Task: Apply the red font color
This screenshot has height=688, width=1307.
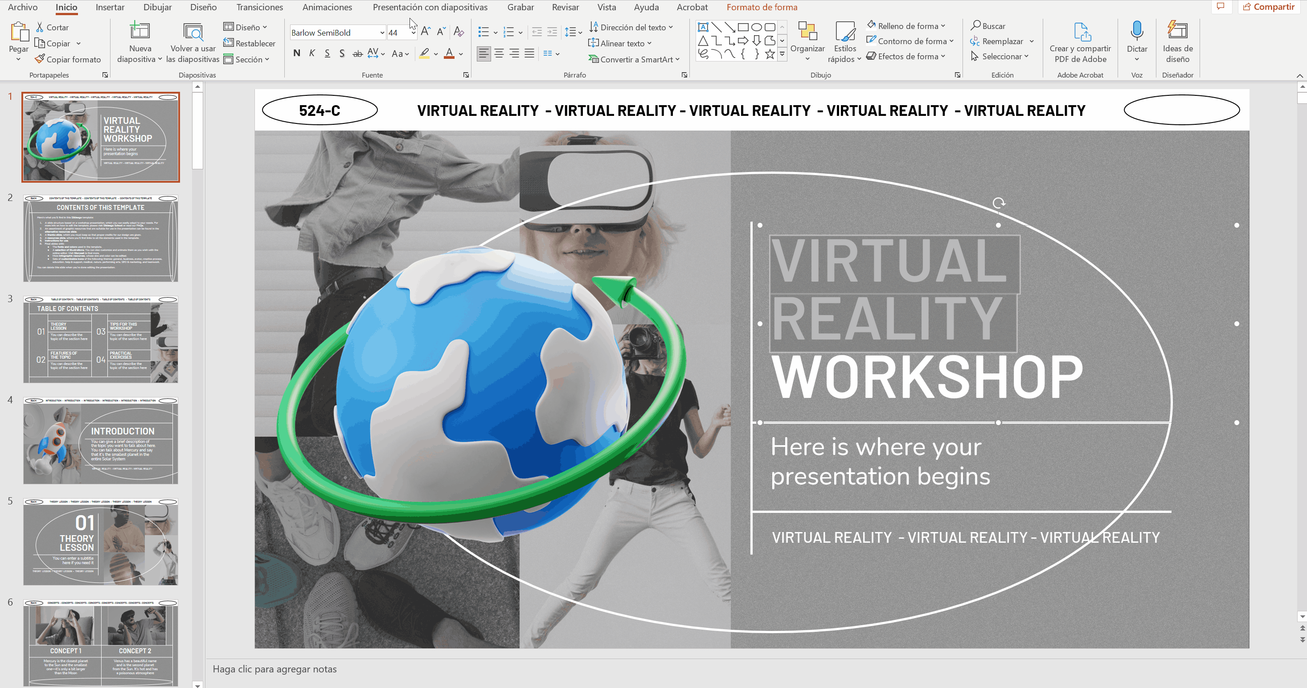Action: click(449, 53)
